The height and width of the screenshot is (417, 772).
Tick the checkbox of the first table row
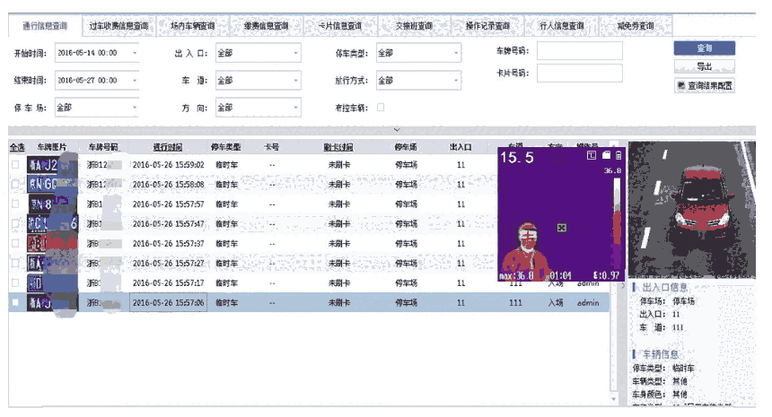[x=14, y=165]
